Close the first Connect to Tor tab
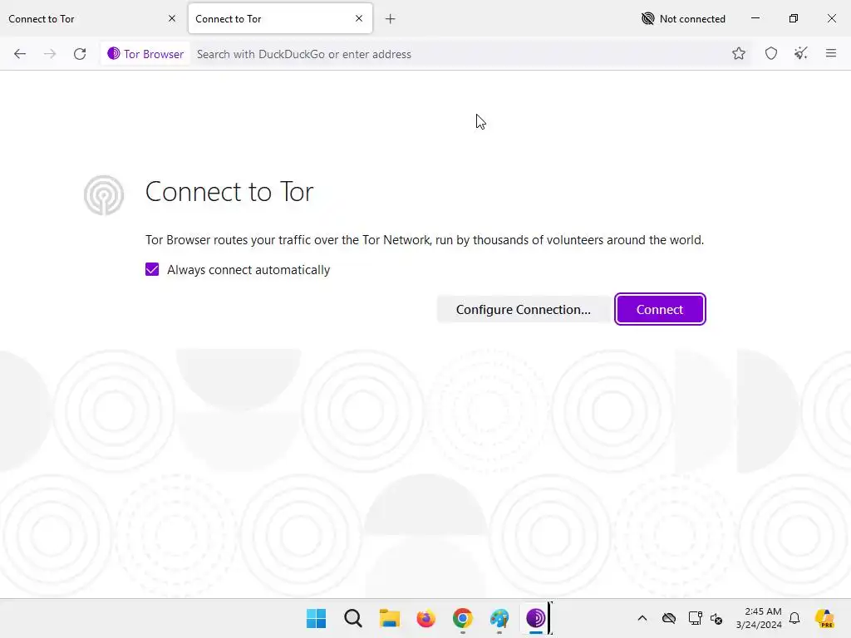The height and width of the screenshot is (638, 851). [172, 18]
